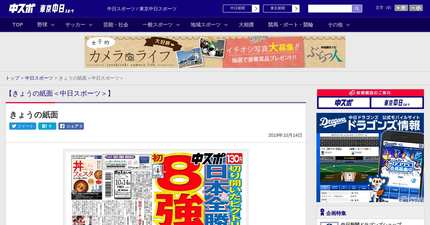Open the 大相撲 menu item
Screen dimensions: 430x225
point(246,25)
